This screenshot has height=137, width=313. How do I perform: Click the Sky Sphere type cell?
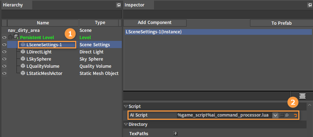pos(91,59)
